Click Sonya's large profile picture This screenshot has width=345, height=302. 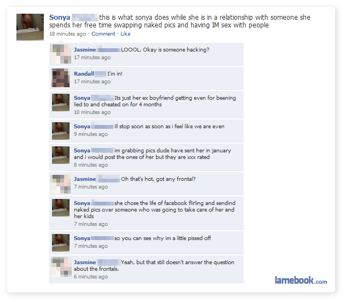(30, 27)
